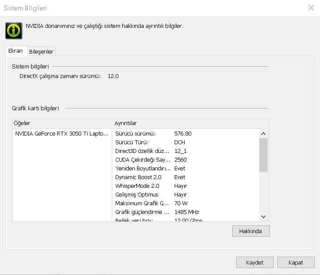Select the Dynamic Boost 2.0 row
Screen dimensions: 320x275
pos(186,177)
